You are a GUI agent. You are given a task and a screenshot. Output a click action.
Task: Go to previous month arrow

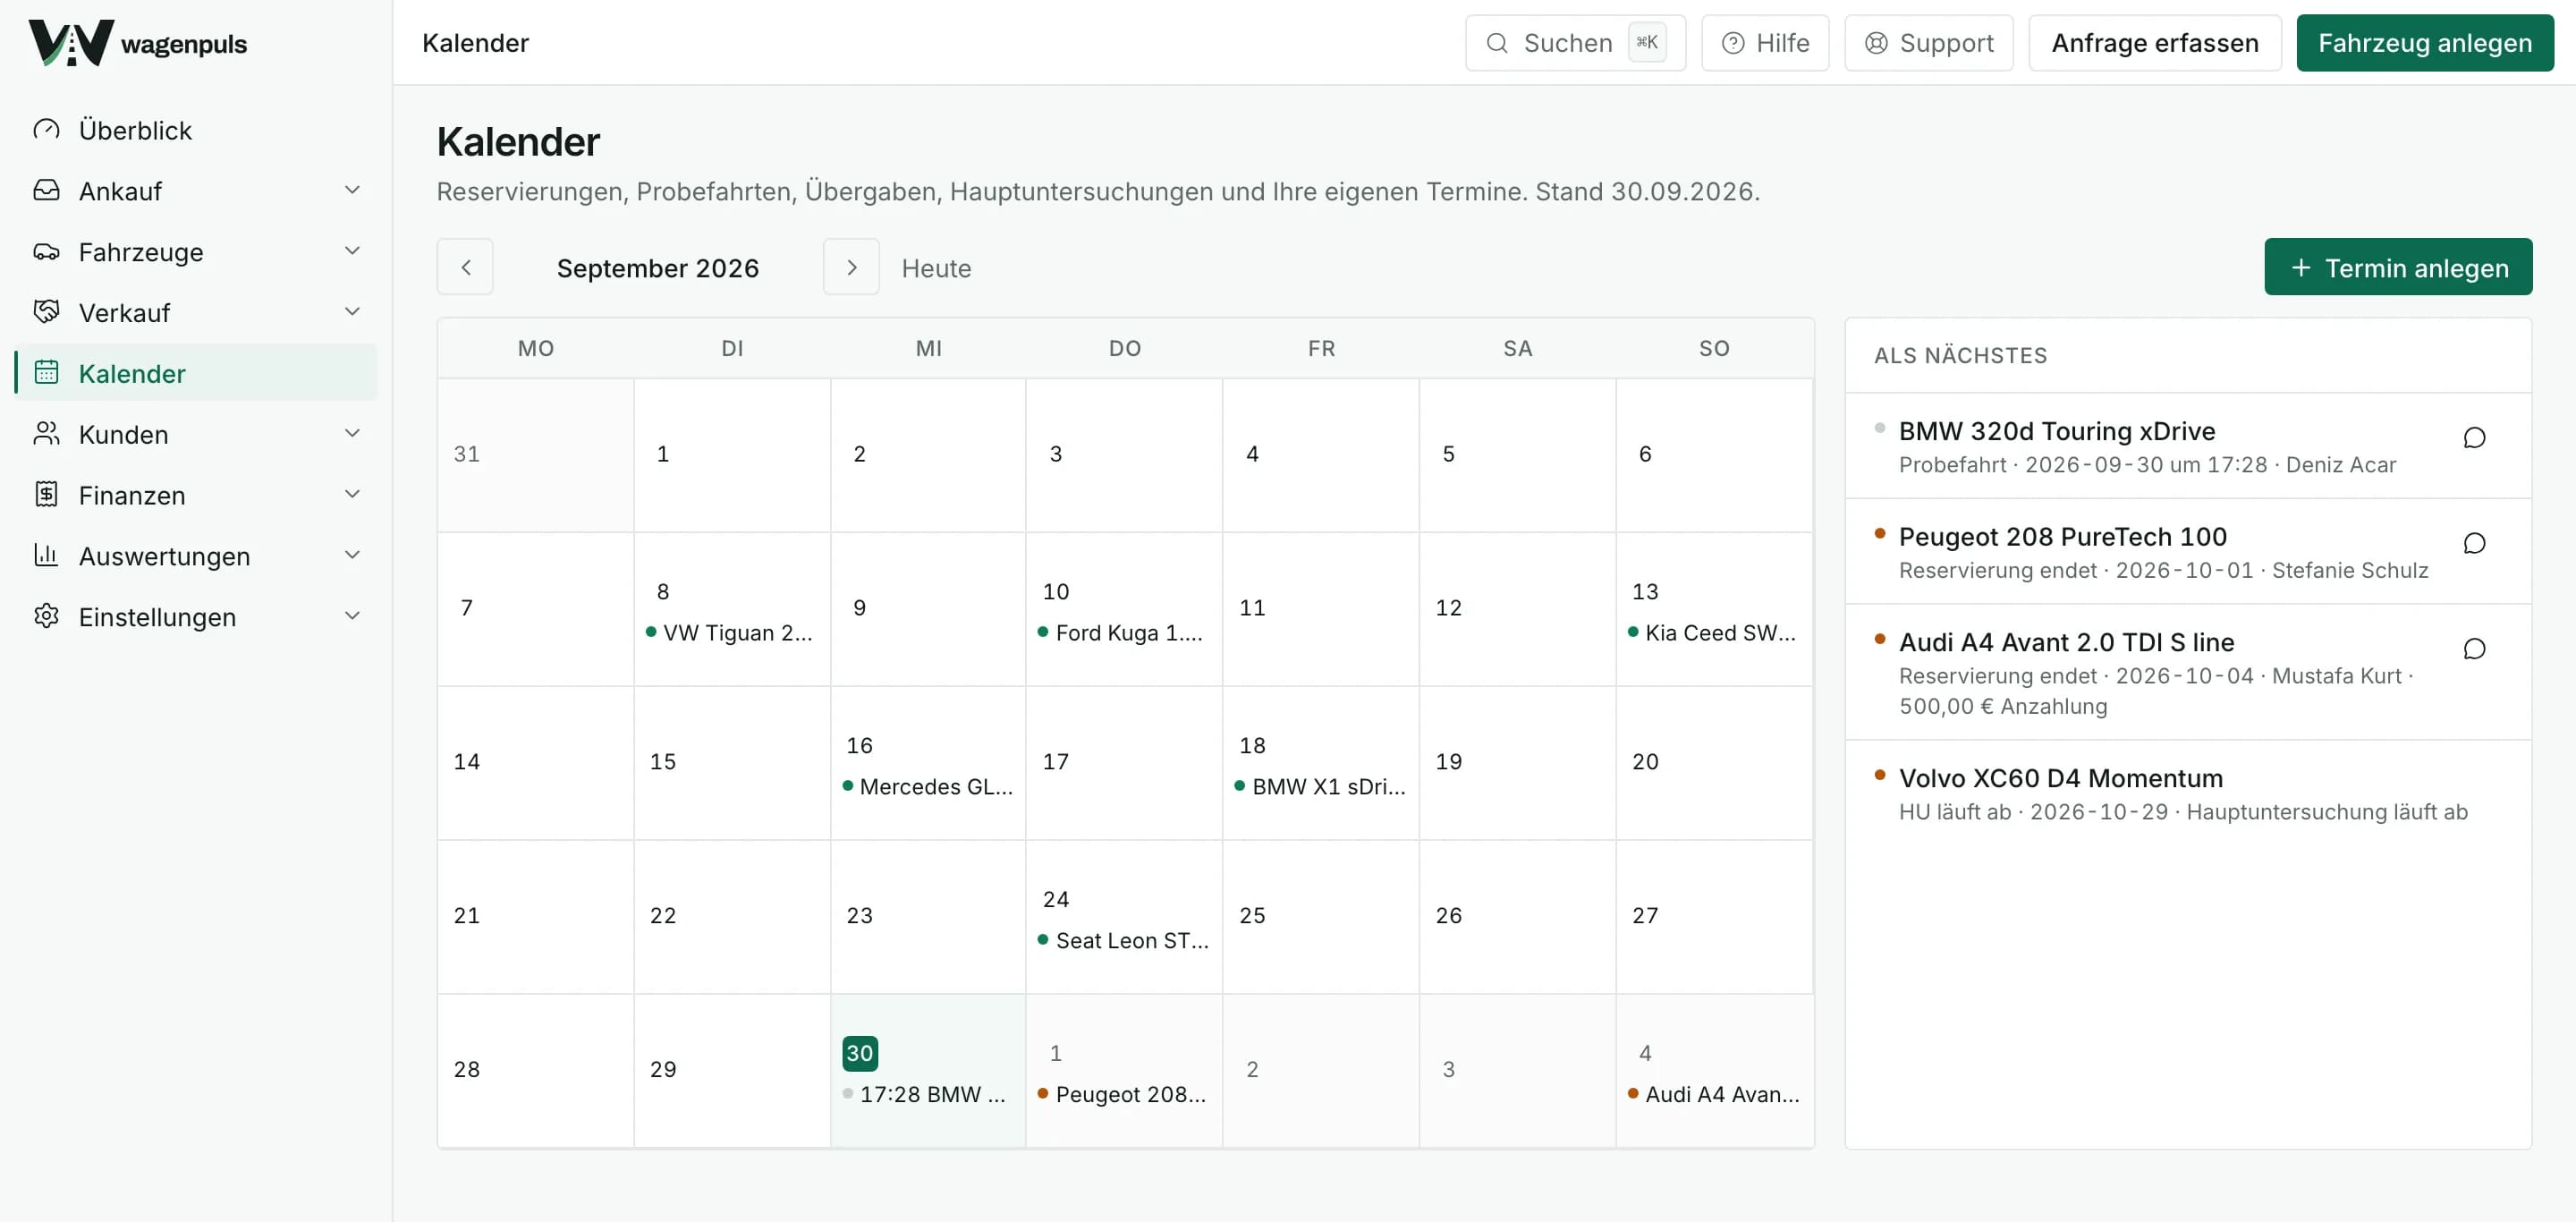tap(465, 267)
